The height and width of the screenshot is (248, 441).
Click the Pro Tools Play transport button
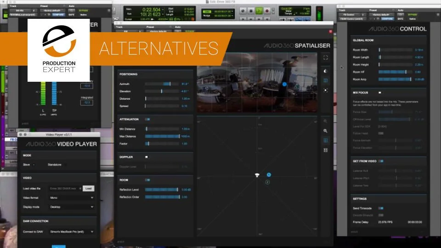tap(259, 11)
